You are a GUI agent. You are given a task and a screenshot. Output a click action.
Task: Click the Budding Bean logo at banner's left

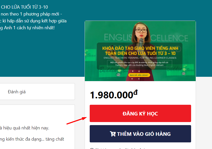pos(90,55)
